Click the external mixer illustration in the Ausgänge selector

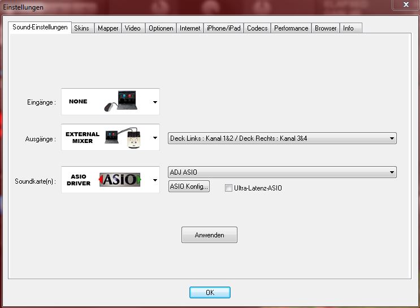[x=123, y=138]
